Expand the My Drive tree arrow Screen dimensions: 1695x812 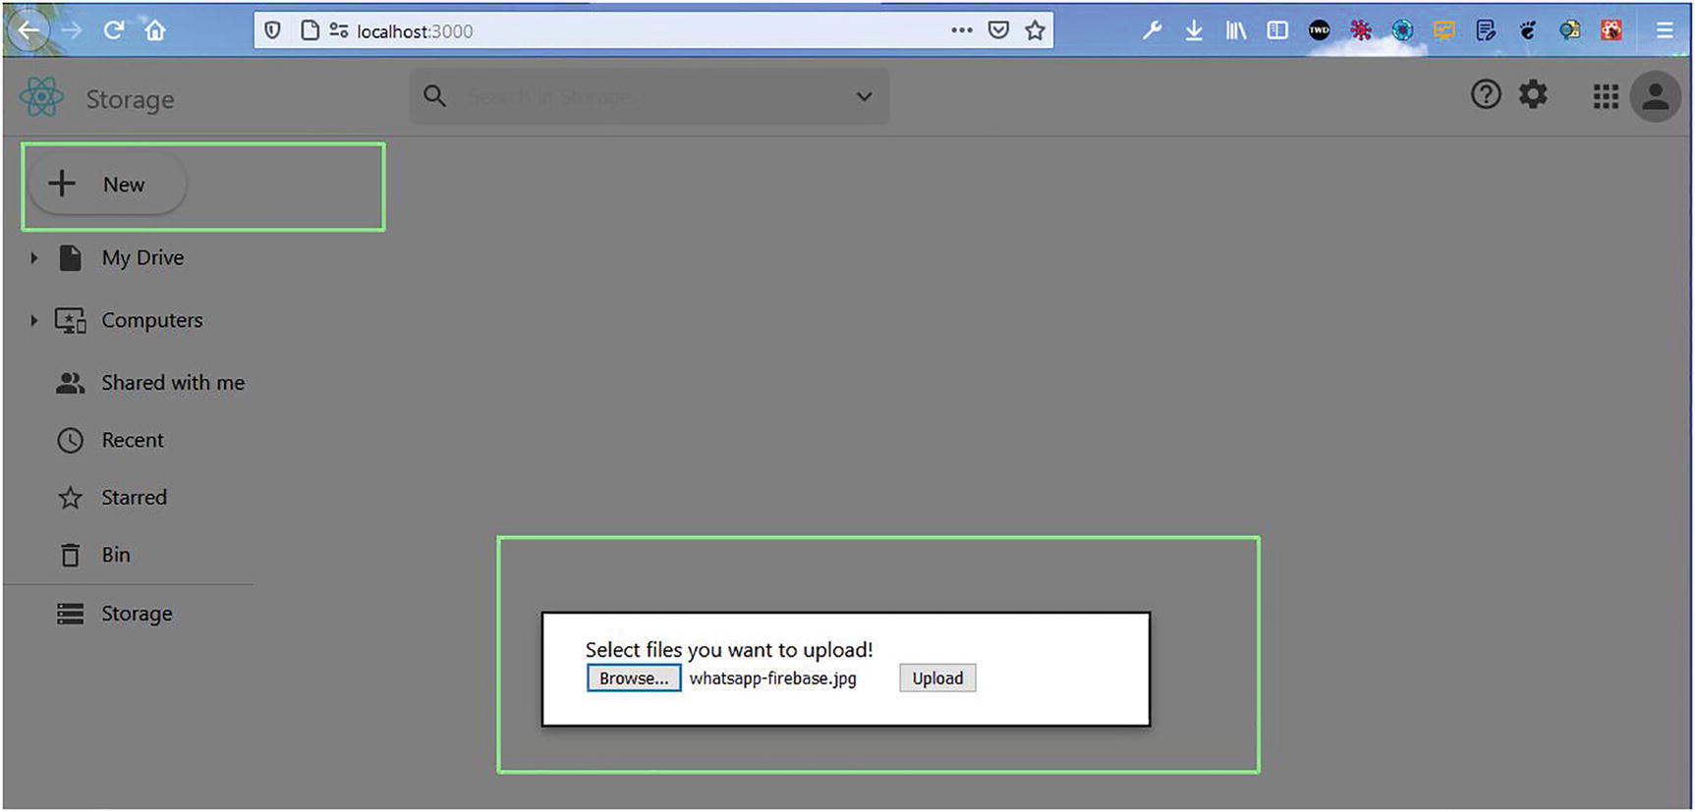tap(33, 258)
